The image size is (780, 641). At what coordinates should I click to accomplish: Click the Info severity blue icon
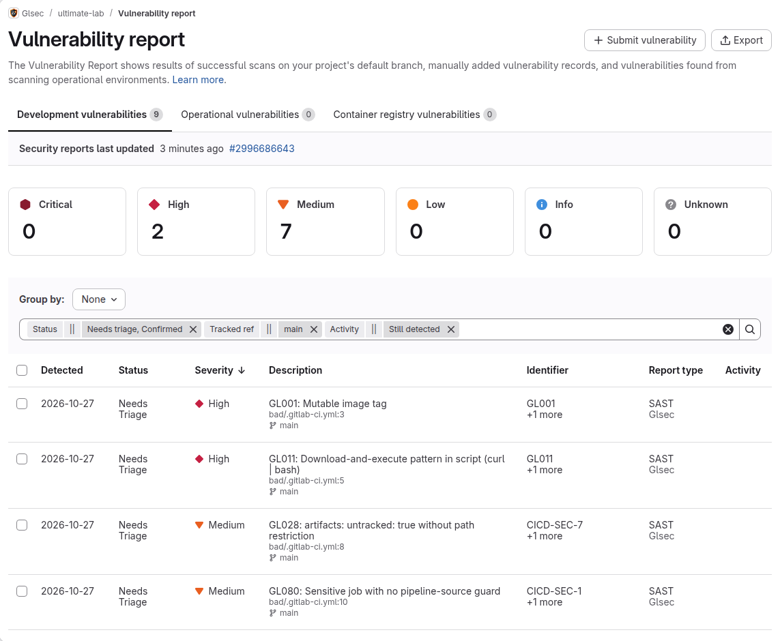click(542, 205)
